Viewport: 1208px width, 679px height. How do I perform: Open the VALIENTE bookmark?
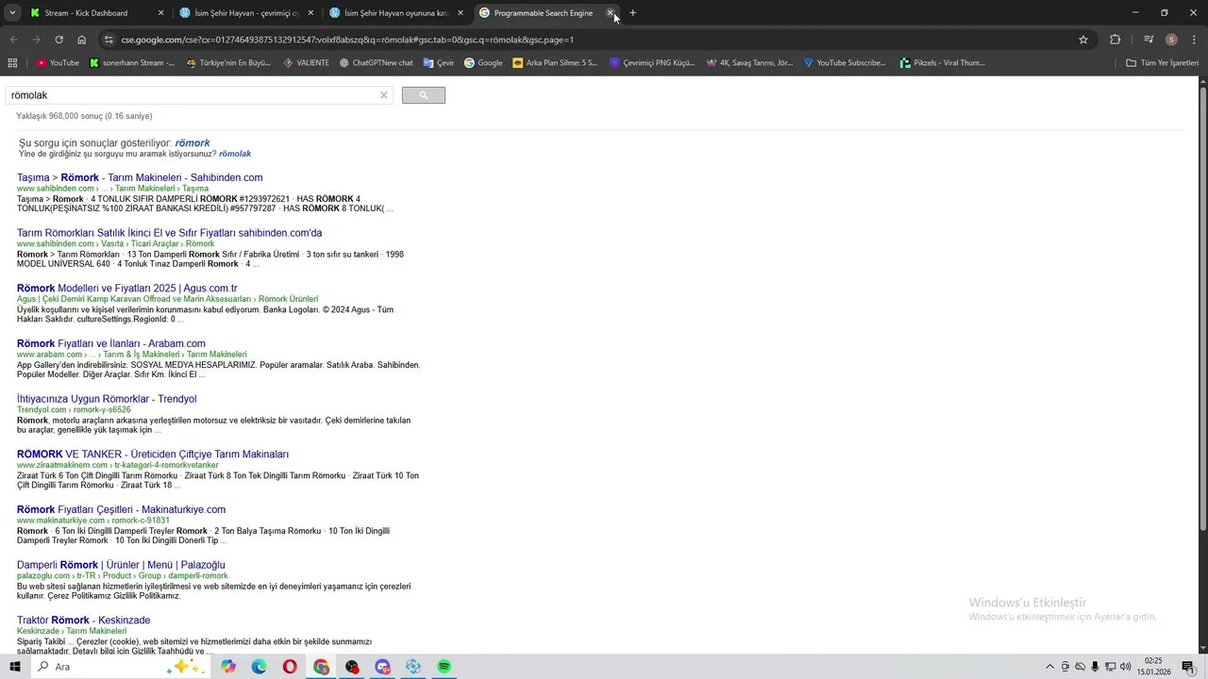[x=306, y=63]
